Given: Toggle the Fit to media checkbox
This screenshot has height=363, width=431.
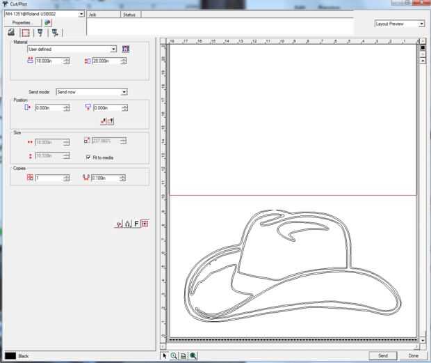Looking at the screenshot, I should pyautogui.click(x=87, y=157).
